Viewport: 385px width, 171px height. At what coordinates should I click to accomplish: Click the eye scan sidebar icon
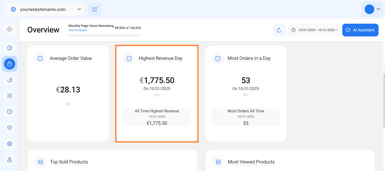tap(10, 96)
